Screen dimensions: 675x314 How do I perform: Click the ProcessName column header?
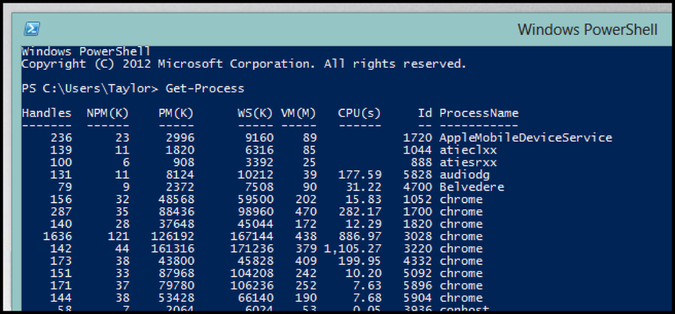click(x=479, y=113)
